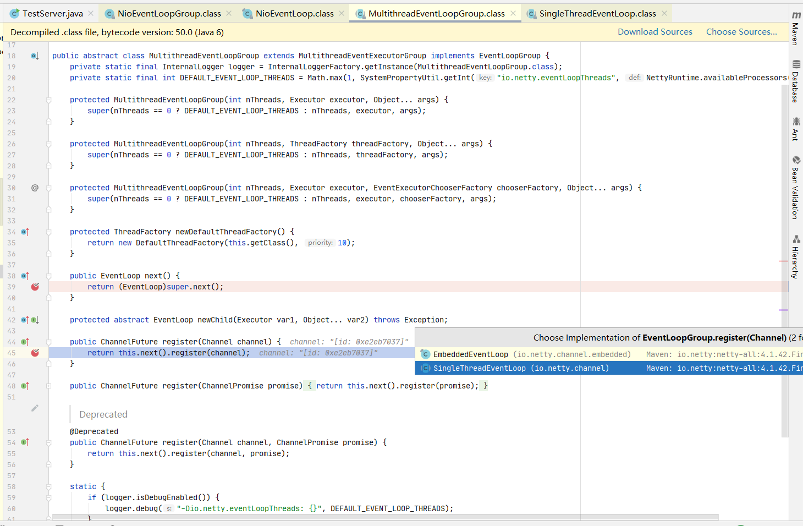Open the Bean Validation tool window
The height and width of the screenshot is (526, 803).
(x=796, y=188)
